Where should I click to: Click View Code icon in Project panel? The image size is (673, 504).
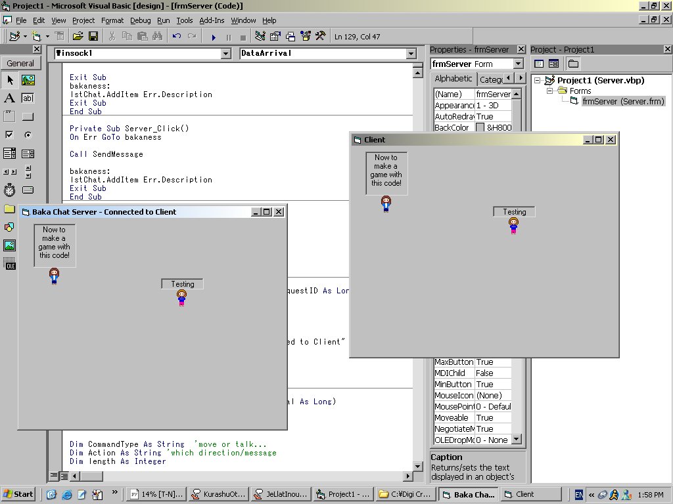(x=539, y=64)
